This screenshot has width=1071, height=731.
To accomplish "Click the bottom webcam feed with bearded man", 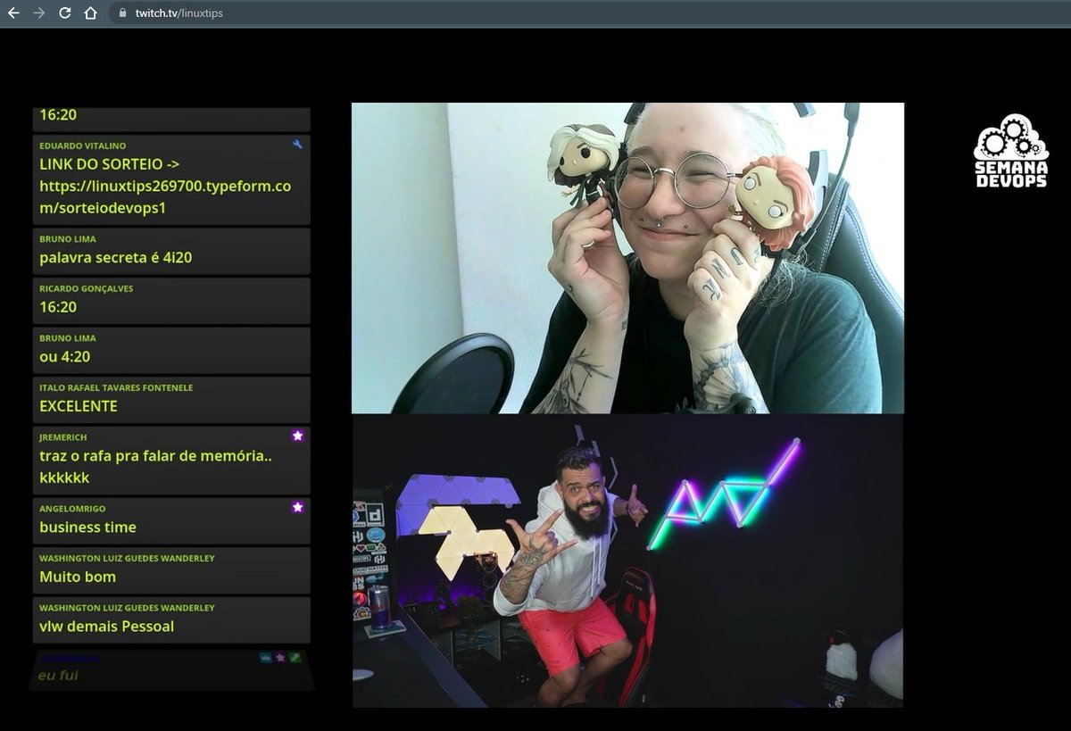I will coord(627,561).
